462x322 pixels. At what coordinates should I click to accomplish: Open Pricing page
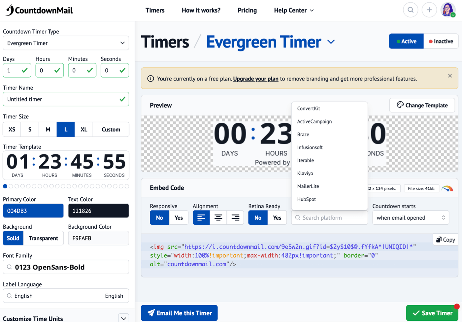(x=247, y=10)
